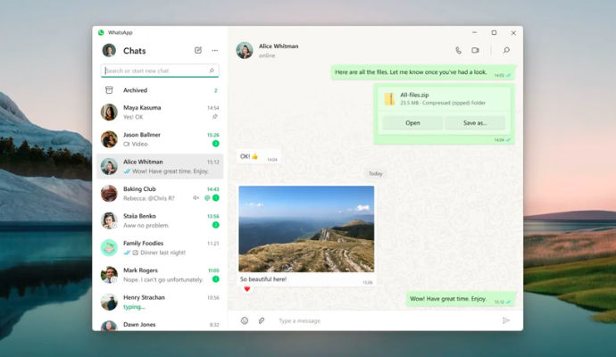Open your own profile picture next to Chats

(109, 51)
